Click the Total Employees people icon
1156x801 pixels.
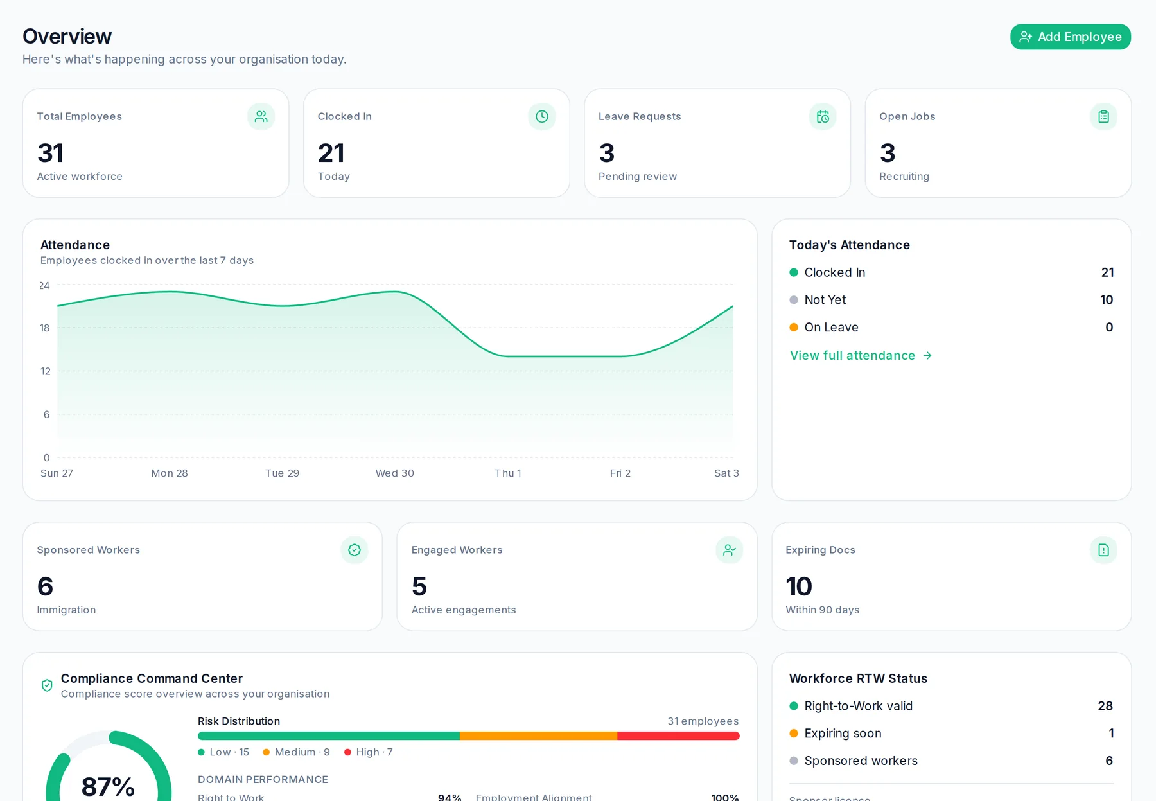point(261,116)
